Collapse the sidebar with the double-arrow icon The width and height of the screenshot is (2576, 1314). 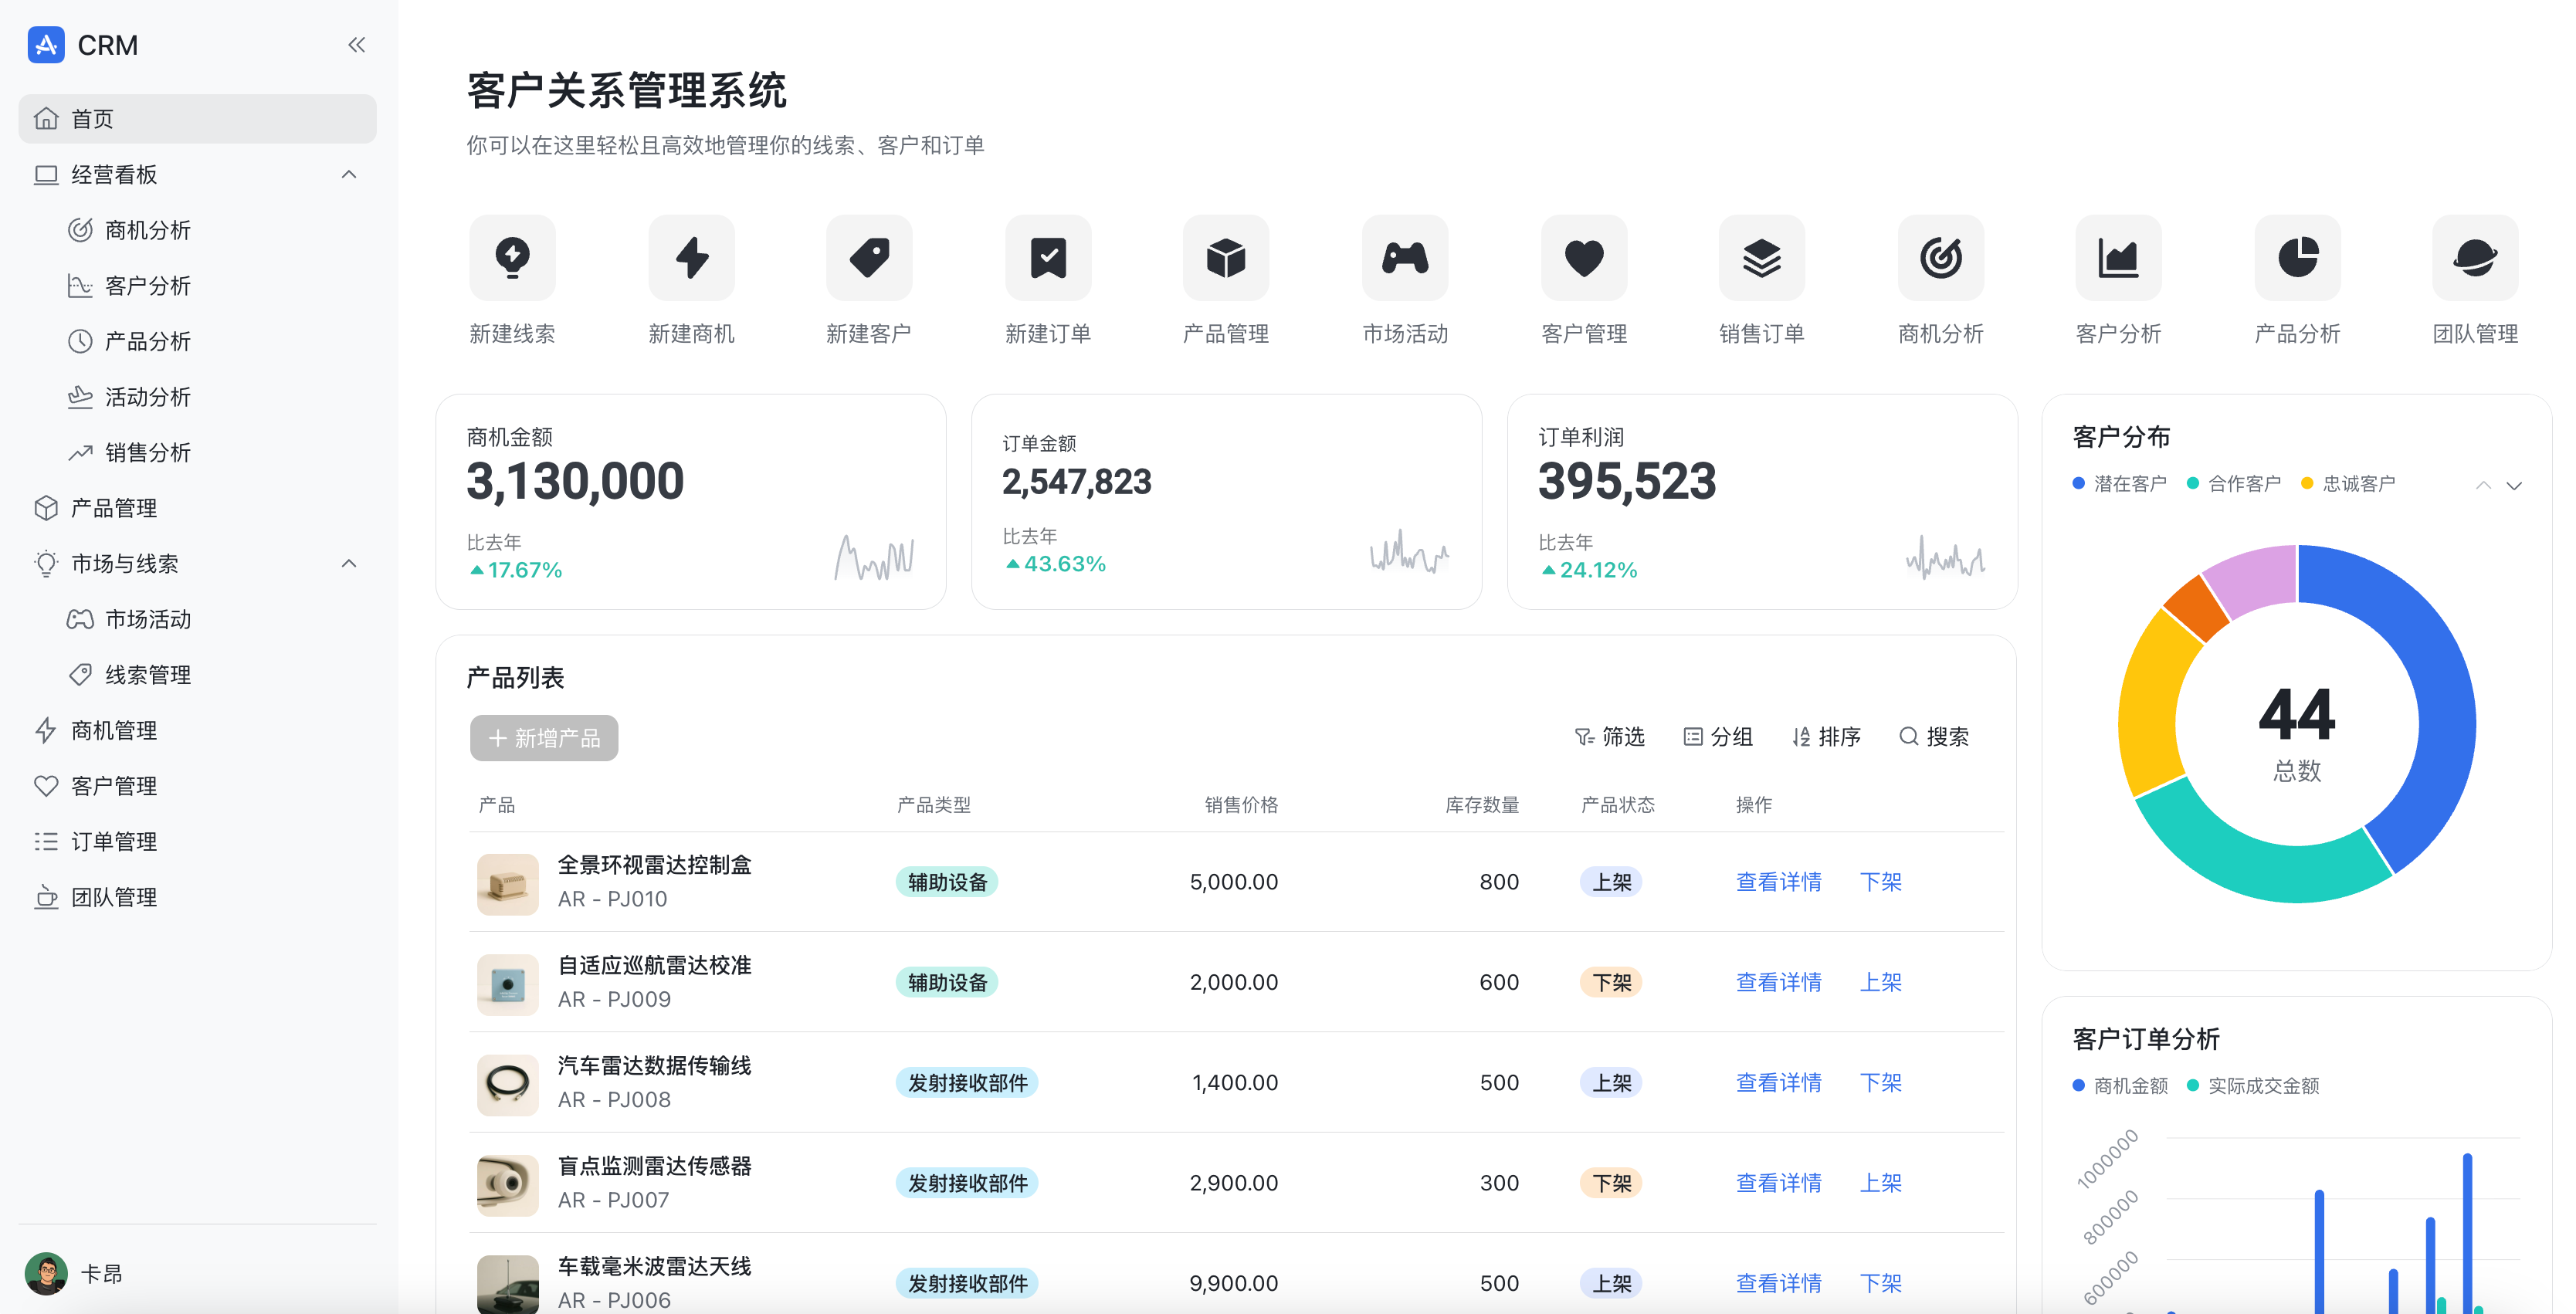tap(357, 45)
